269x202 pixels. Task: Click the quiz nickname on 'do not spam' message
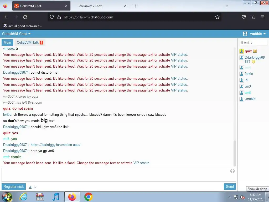pos(7,109)
